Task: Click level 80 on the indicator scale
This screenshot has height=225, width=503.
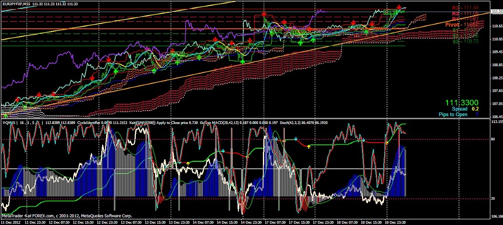Action: [x=494, y=140]
